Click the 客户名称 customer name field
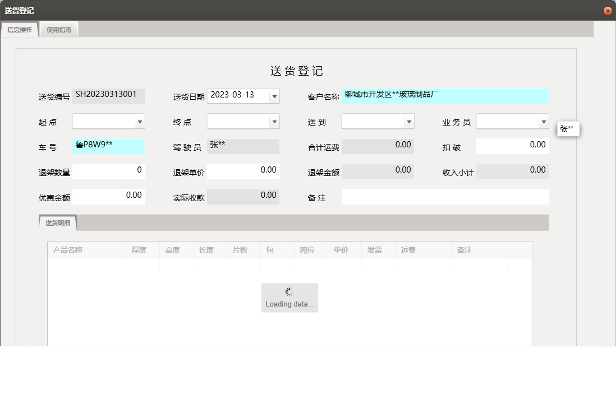The width and height of the screenshot is (616, 413). tap(445, 96)
